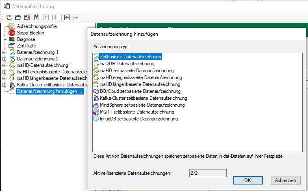Click the active/licensed recordings 2/2 field
308x191 pixels.
208,173
